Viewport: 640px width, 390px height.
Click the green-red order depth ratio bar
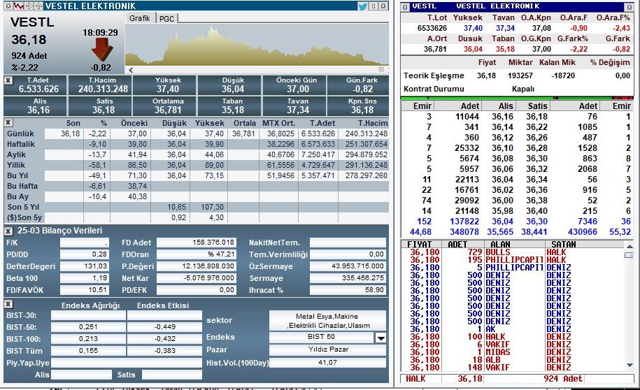click(x=517, y=99)
